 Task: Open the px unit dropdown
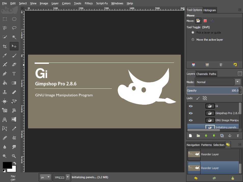(x=45, y=177)
